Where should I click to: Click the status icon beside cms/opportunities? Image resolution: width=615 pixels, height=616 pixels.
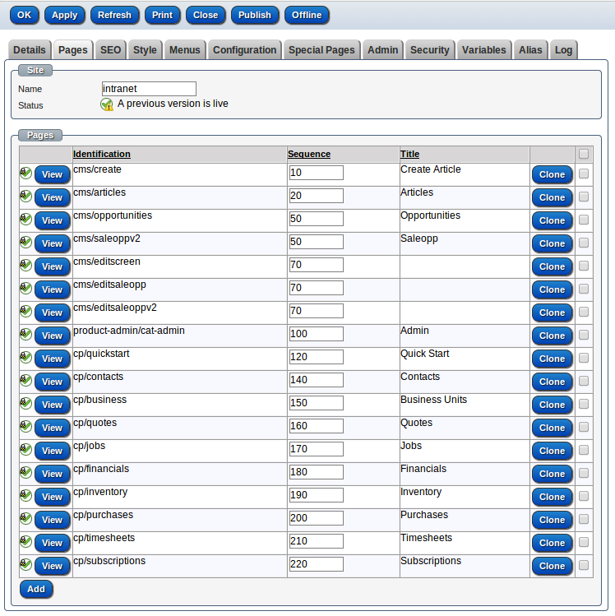[25, 220]
